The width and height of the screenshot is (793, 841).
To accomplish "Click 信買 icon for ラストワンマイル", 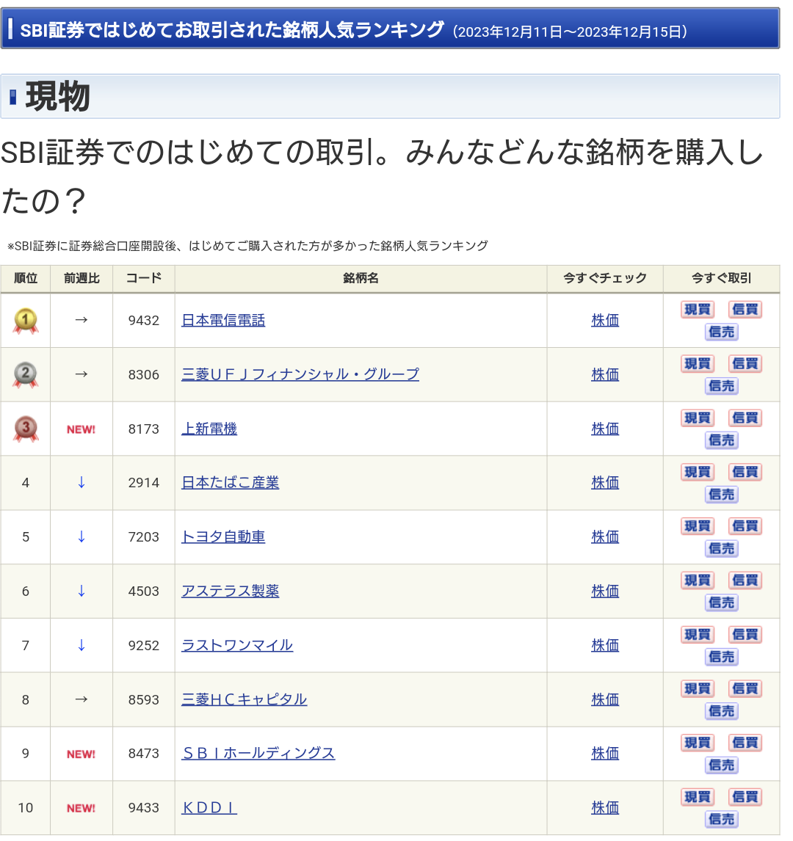I will click(745, 635).
